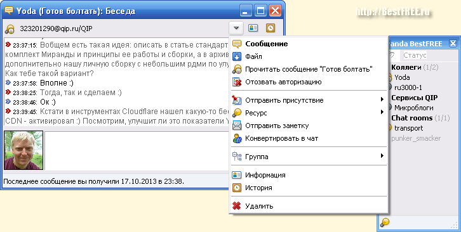Collapse the Сервисы QIP group
This screenshot has height=232, width=461.
click(414, 98)
